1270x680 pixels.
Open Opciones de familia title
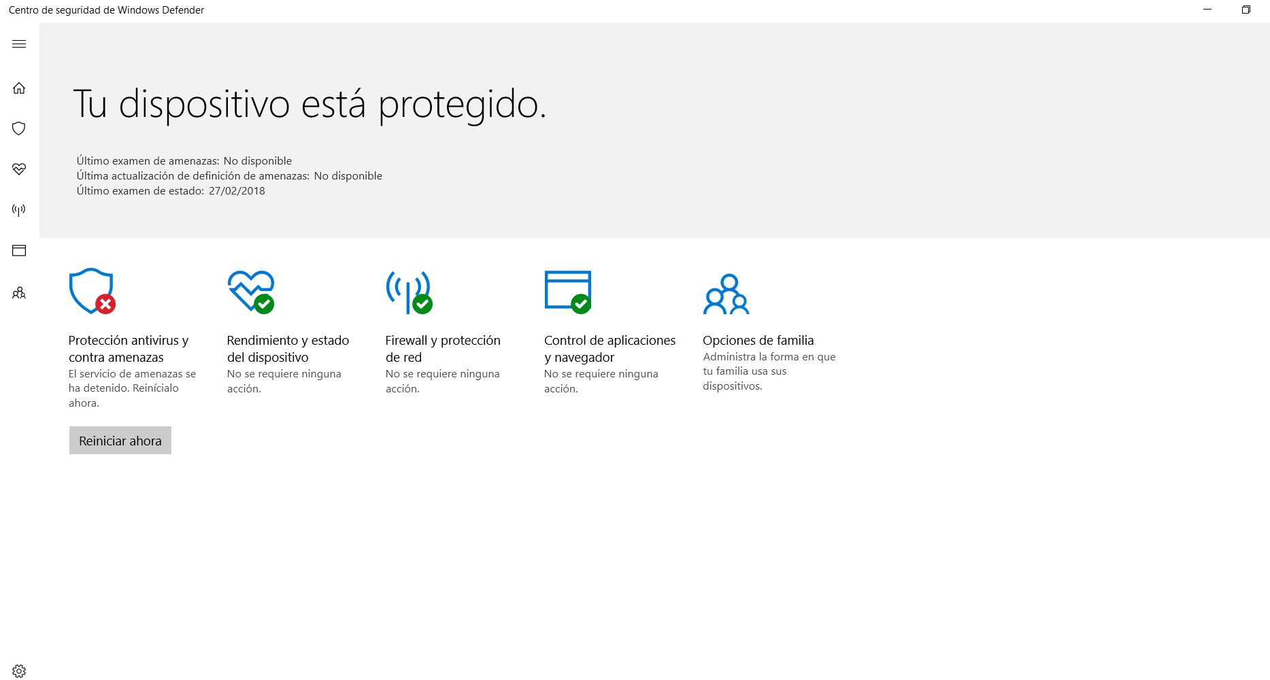point(758,341)
